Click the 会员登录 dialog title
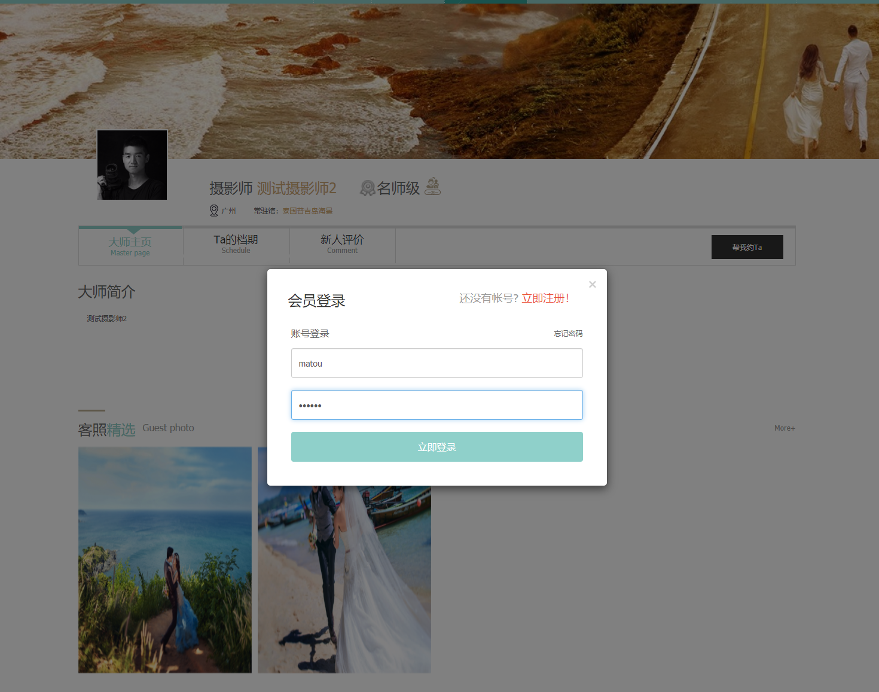Viewport: 879px width, 692px height. [x=317, y=301]
